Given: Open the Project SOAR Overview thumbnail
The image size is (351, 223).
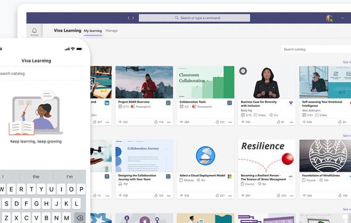Looking at the screenshot, I should (144, 82).
